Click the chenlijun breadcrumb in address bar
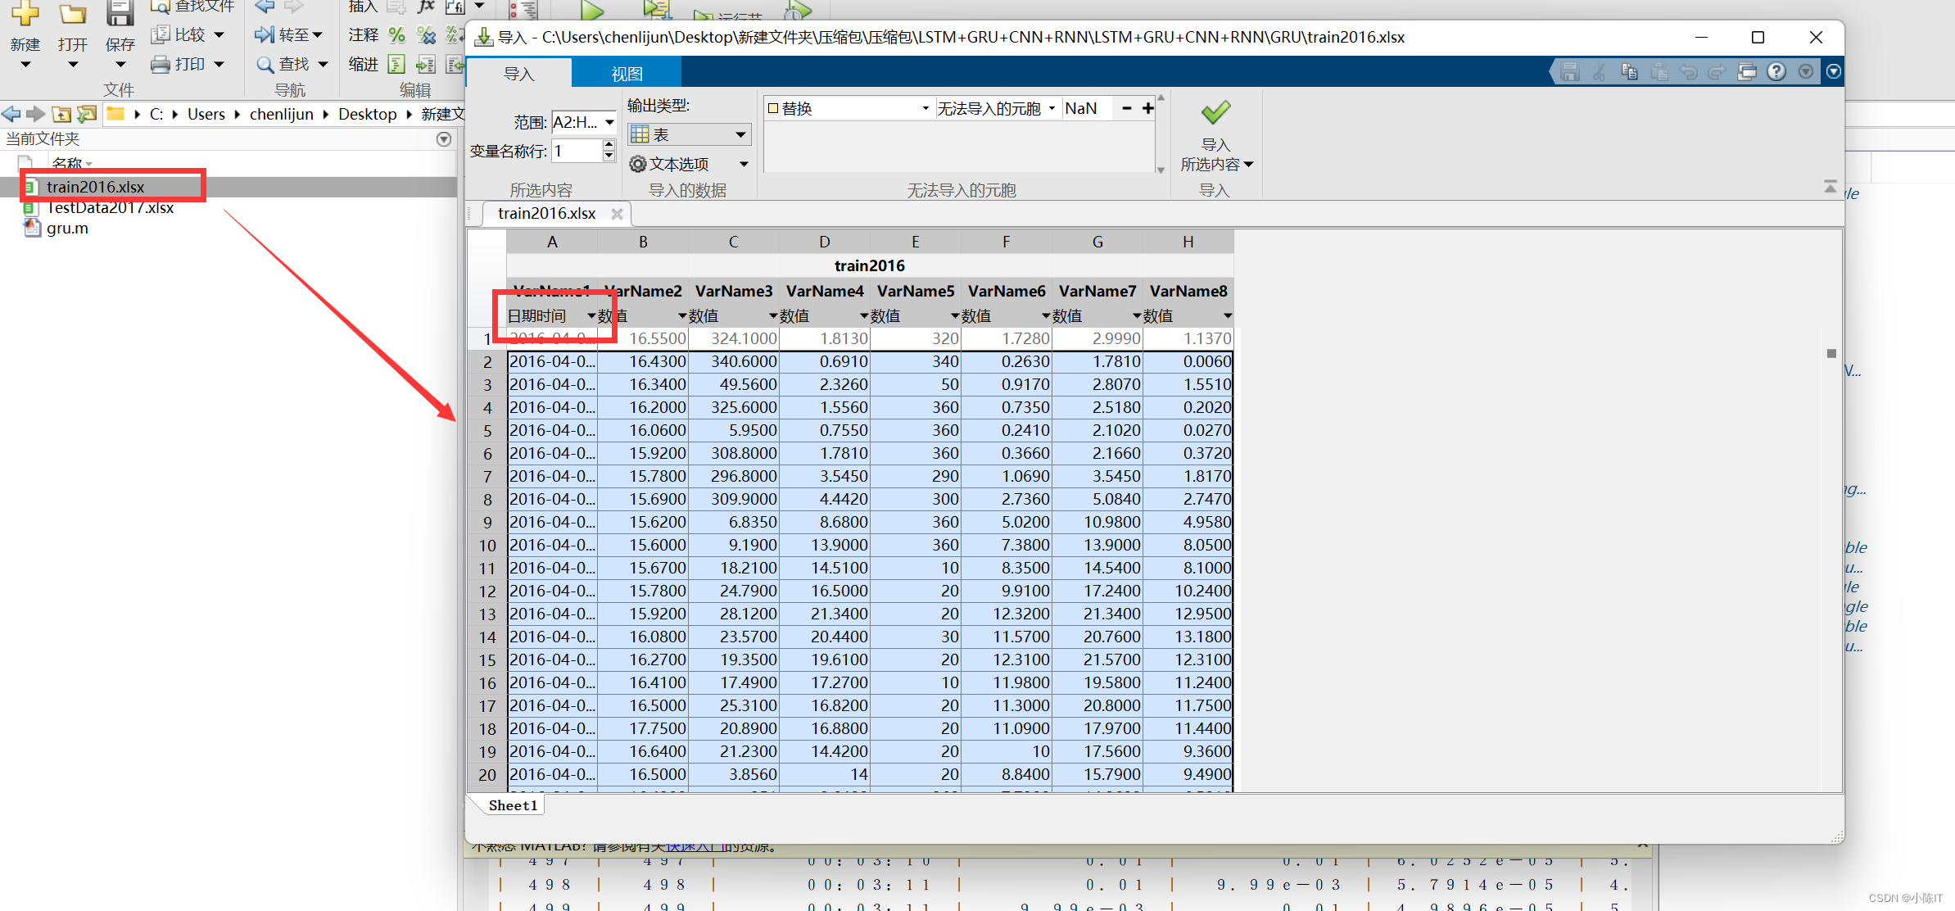This screenshot has height=911, width=1955. pos(281,114)
